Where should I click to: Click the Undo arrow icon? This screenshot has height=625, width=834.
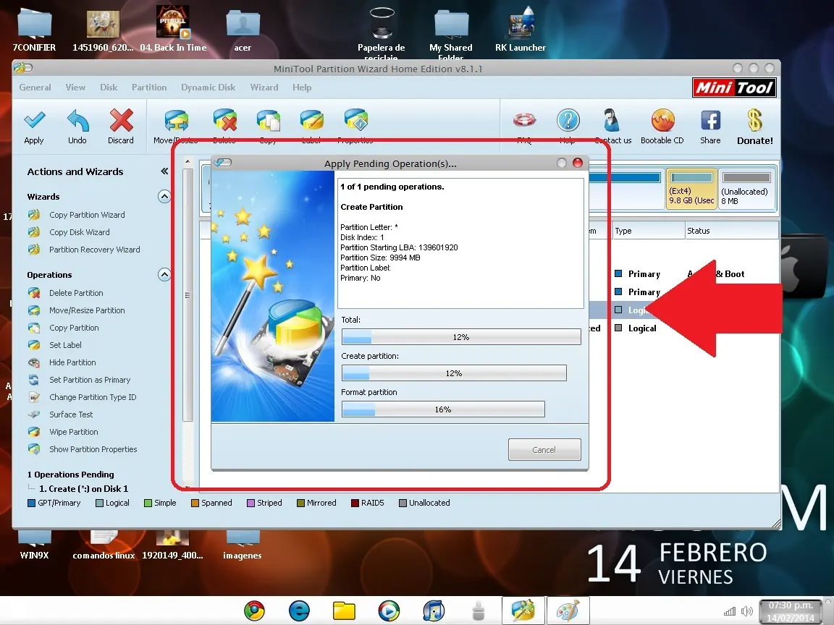point(77,121)
